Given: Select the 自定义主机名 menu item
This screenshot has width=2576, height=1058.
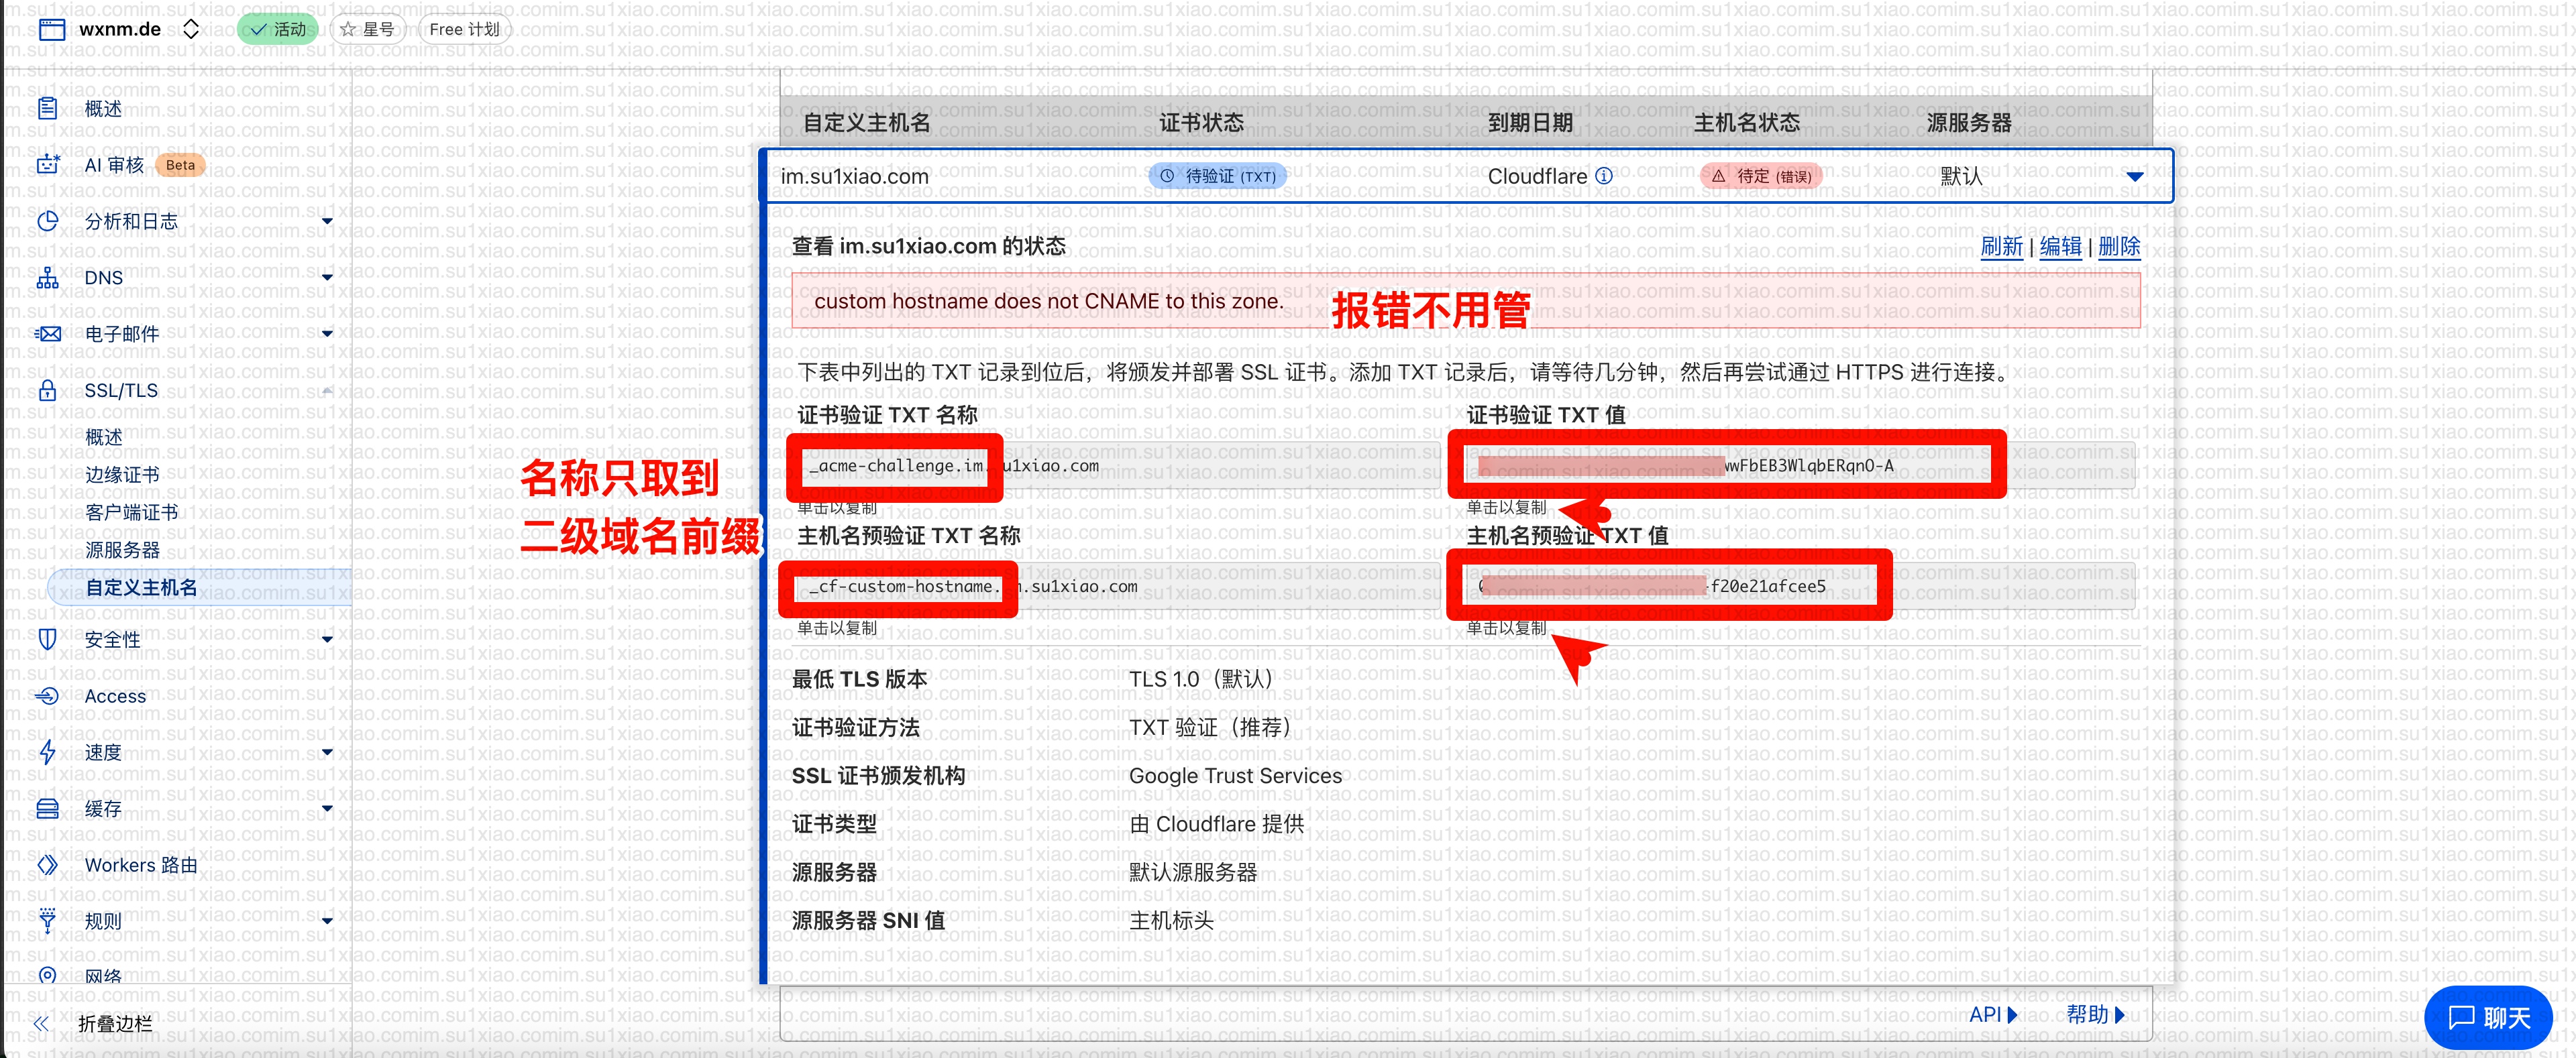Looking at the screenshot, I should pyautogui.click(x=141, y=587).
